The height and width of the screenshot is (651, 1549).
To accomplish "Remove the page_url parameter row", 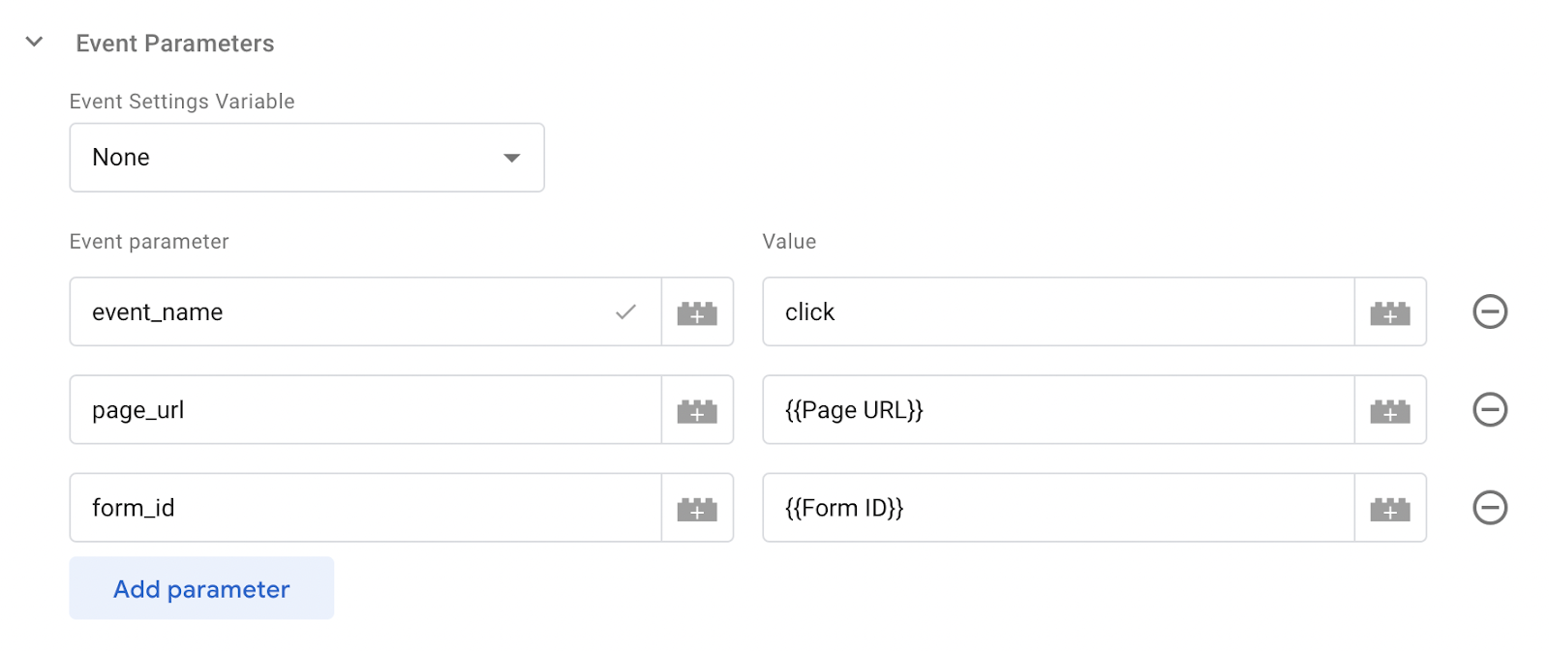I will (1489, 409).
